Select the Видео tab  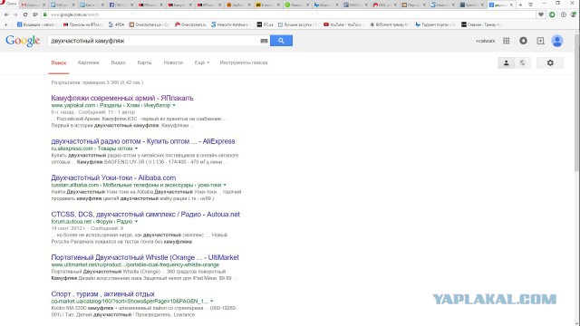[x=119, y=62]
